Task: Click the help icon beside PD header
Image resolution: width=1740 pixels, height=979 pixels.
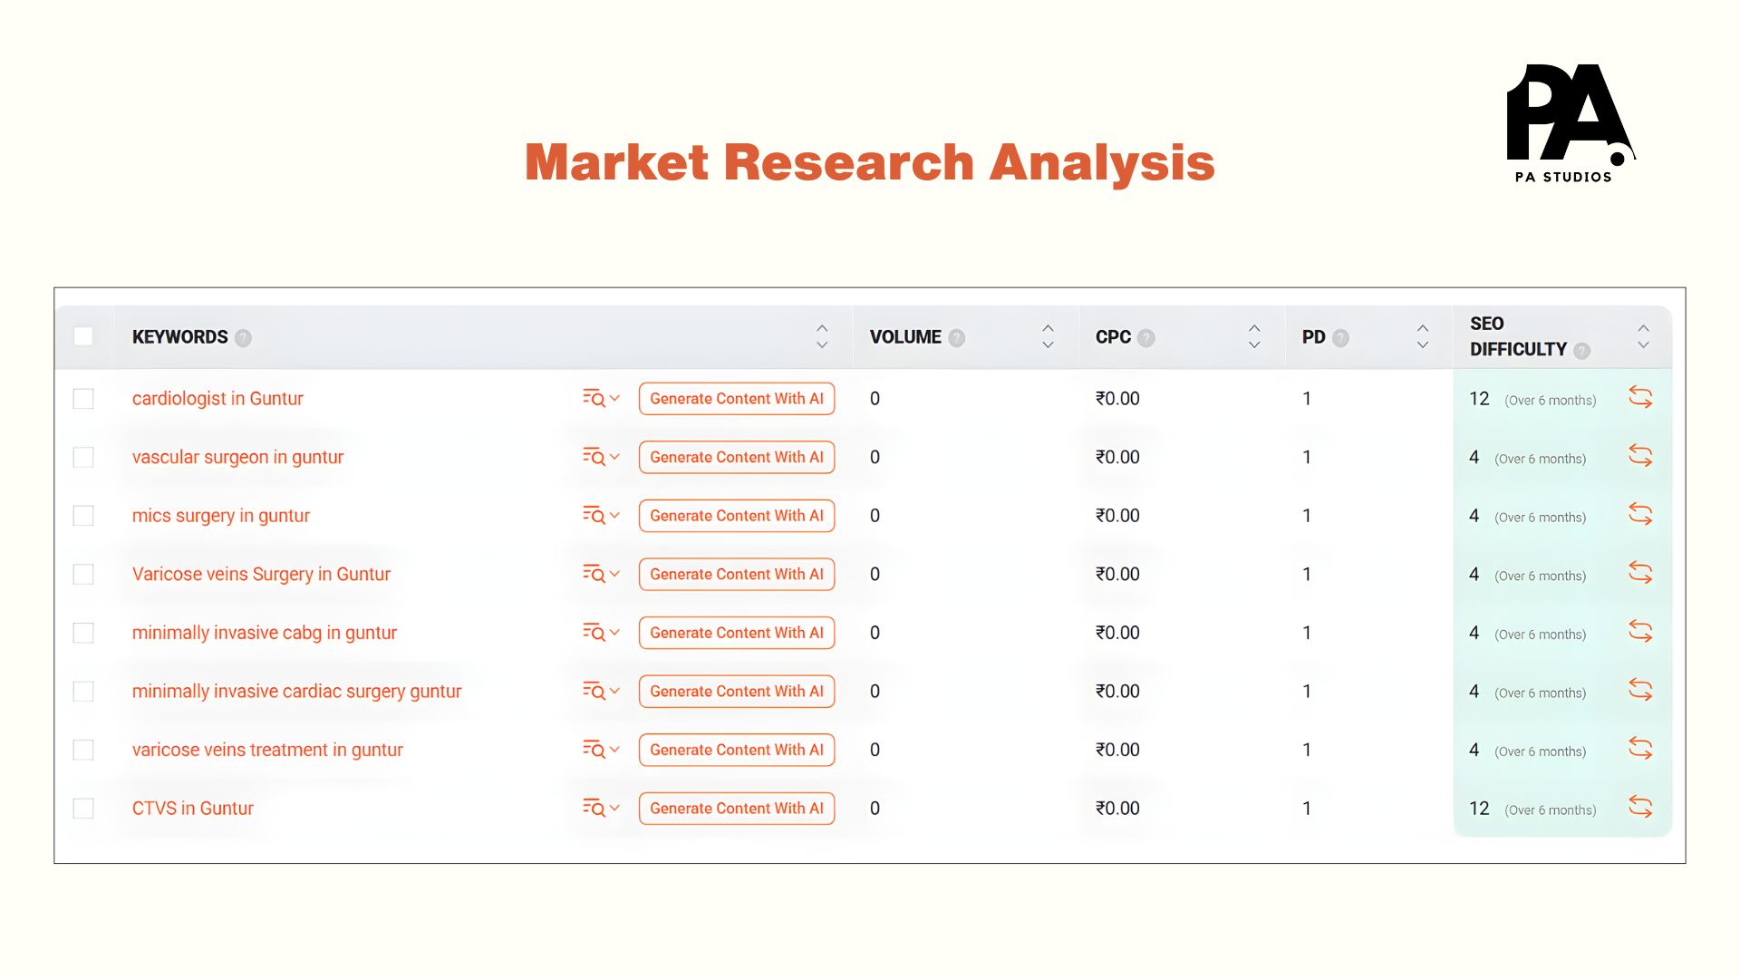Action: 1340,337
